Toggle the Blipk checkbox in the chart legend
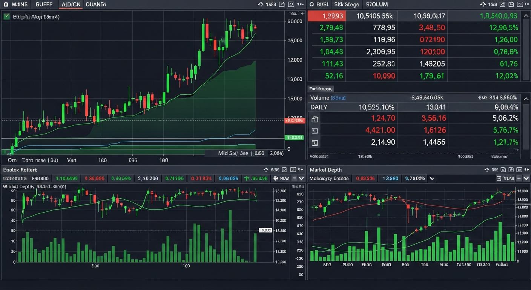This screenshot has width=531, height=290. click(x=5, y=17)
